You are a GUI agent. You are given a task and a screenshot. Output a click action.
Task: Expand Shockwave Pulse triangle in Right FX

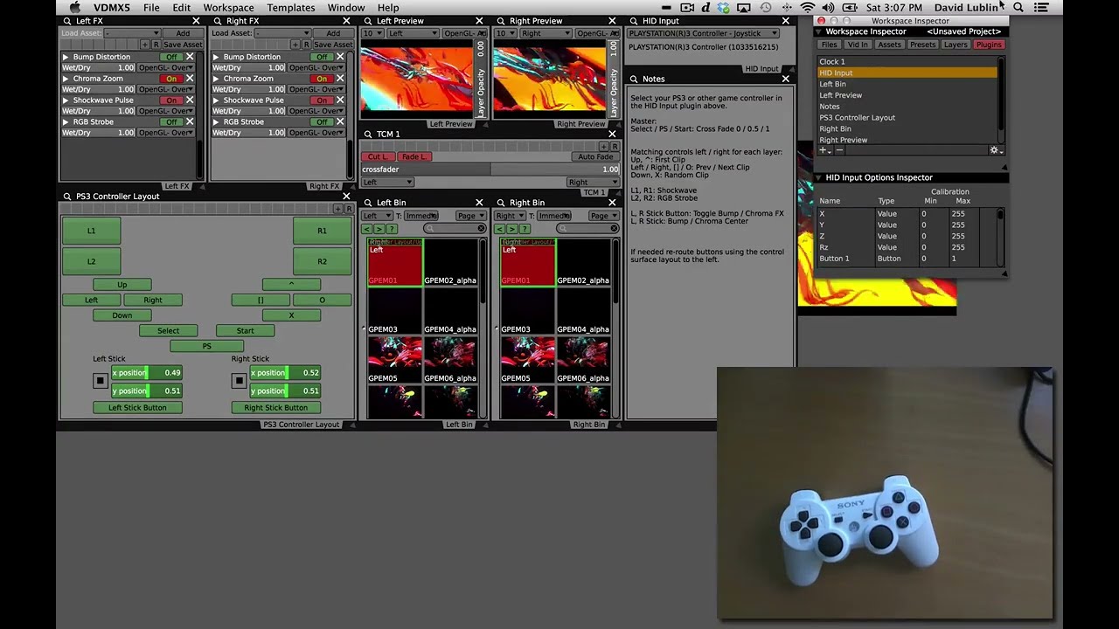coord(216,100)
